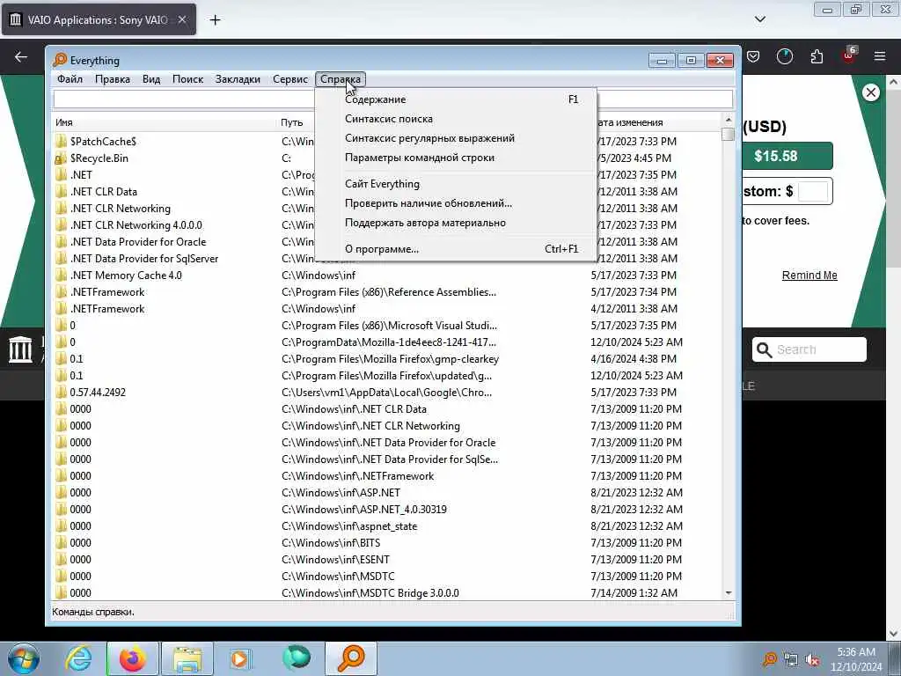Click the Everything title bar magnifier icon
The width and height of the screenshot is (901, 676).
(x=60, y=60)
